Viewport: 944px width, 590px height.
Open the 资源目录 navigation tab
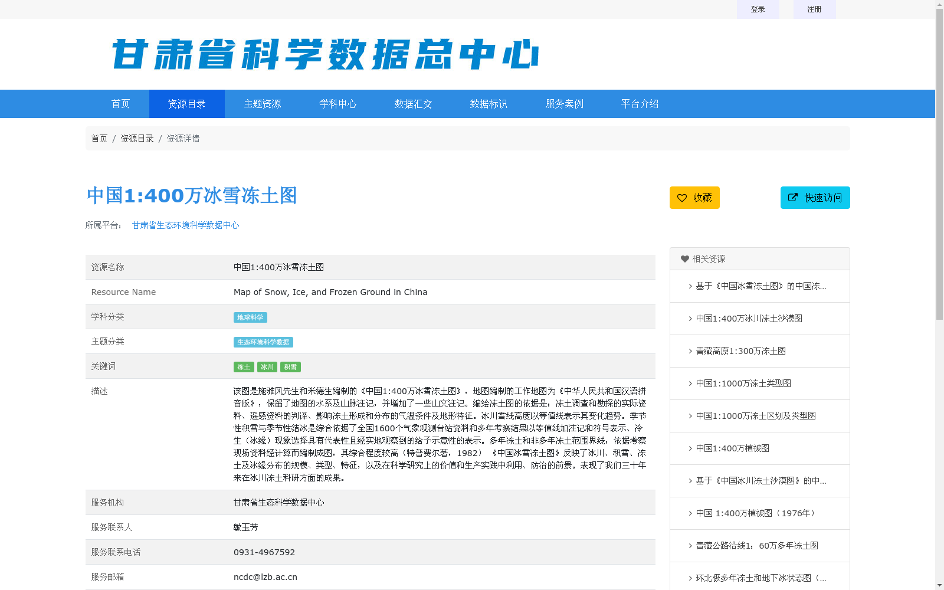(187, 104)
